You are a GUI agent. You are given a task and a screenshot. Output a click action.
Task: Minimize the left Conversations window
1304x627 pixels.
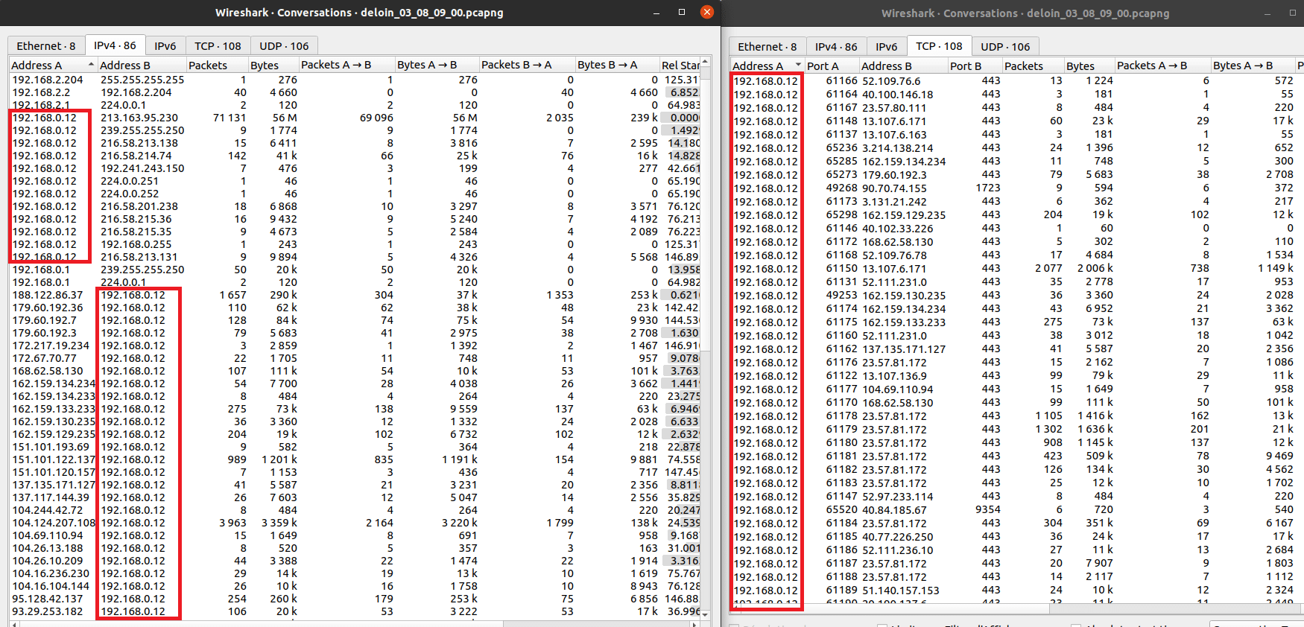click(656, 13)
